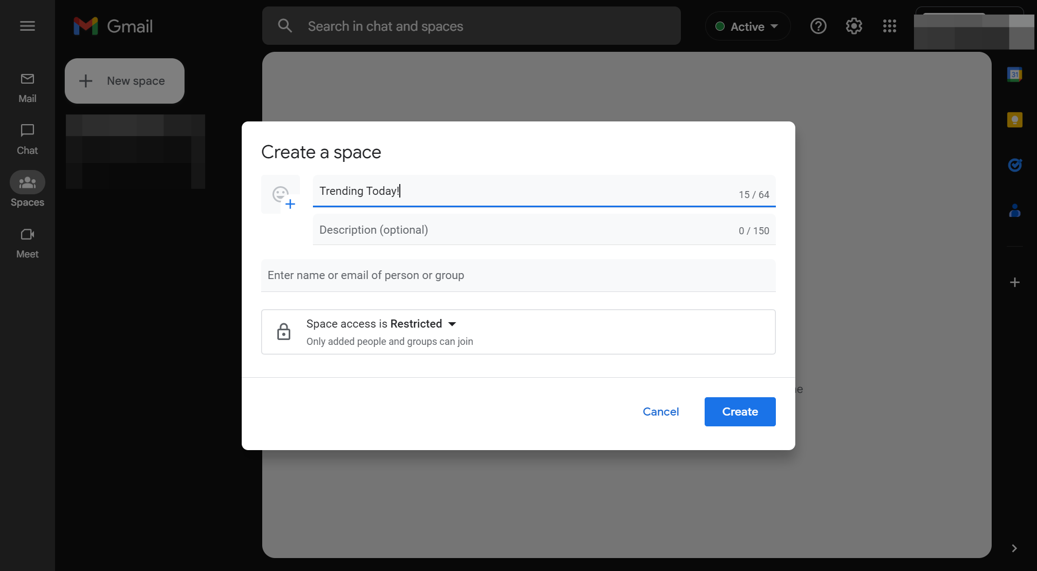Click the add people or group field
Image resolution: width=1037 pixels, height=571 pixels.
pyautogui.click(x=518, y=275)
